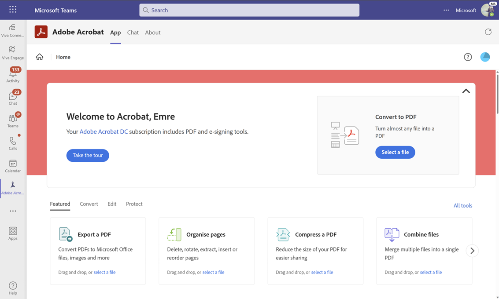Open the Adobe Acrobat DC link
This screenshot has width=499, height=299.
(104, 131)
